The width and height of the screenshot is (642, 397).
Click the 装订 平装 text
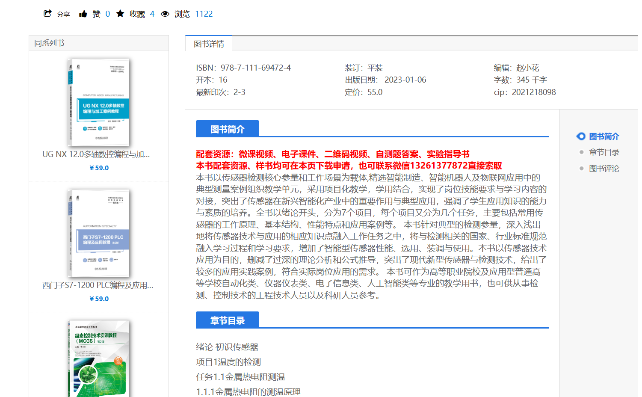pos(364,68)
